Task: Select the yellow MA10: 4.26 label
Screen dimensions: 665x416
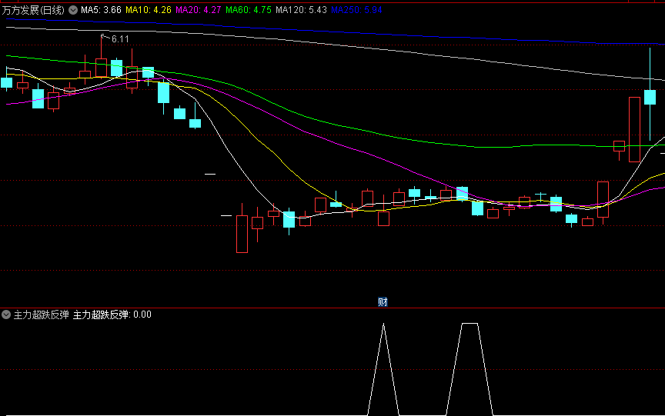Action: click(x=148, y=10)
